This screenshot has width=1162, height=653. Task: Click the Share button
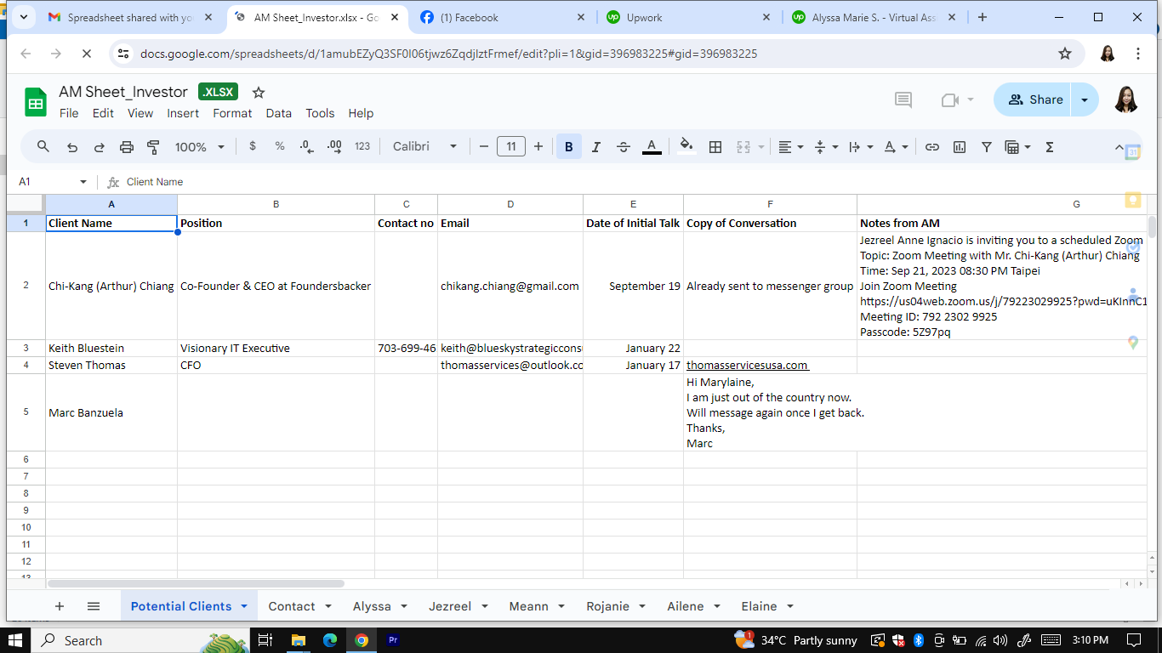click(1032, 99)
